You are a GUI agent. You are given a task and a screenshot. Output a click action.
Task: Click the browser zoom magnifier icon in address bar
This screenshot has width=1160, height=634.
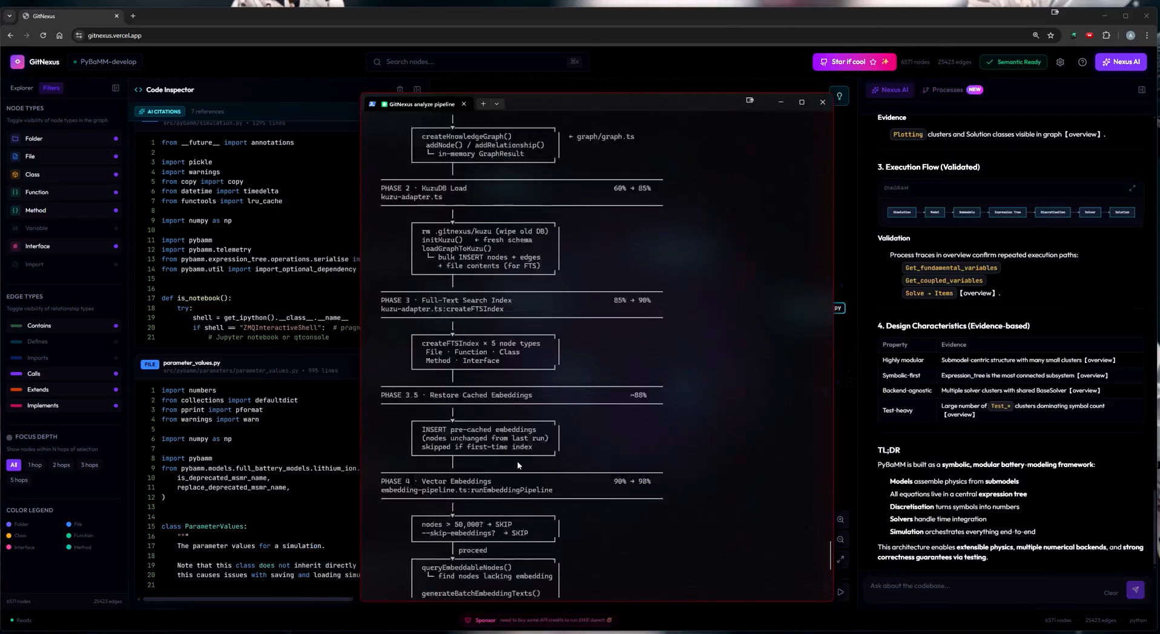coord(1036,36)
